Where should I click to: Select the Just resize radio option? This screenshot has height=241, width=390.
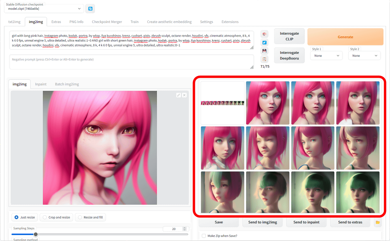pos(17,217)
